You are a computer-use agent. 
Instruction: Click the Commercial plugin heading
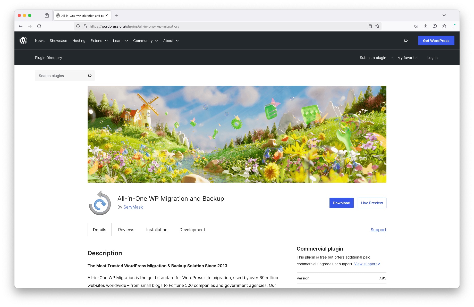pyautogui.click(x=320, y=249)
